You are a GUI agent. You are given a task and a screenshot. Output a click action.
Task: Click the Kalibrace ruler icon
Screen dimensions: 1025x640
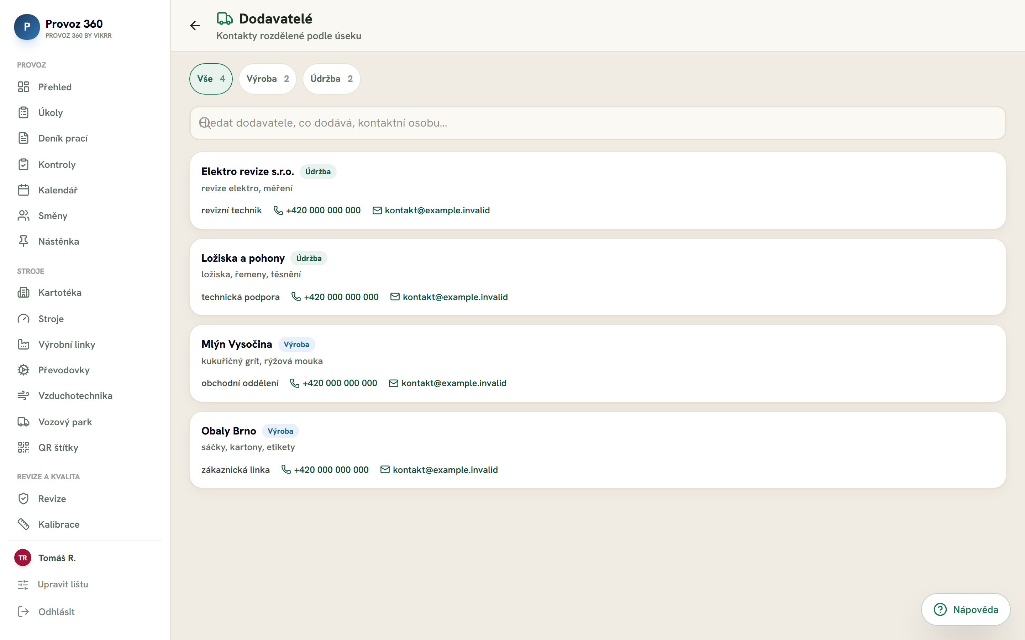point(23,524)
